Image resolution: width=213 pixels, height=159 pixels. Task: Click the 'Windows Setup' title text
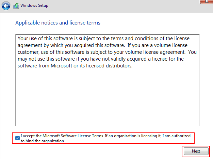tap(34, 5)
